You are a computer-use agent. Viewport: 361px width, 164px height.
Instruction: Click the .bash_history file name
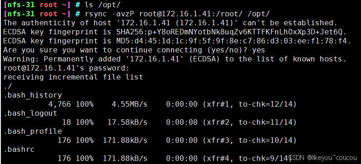[x=33, y=95]
